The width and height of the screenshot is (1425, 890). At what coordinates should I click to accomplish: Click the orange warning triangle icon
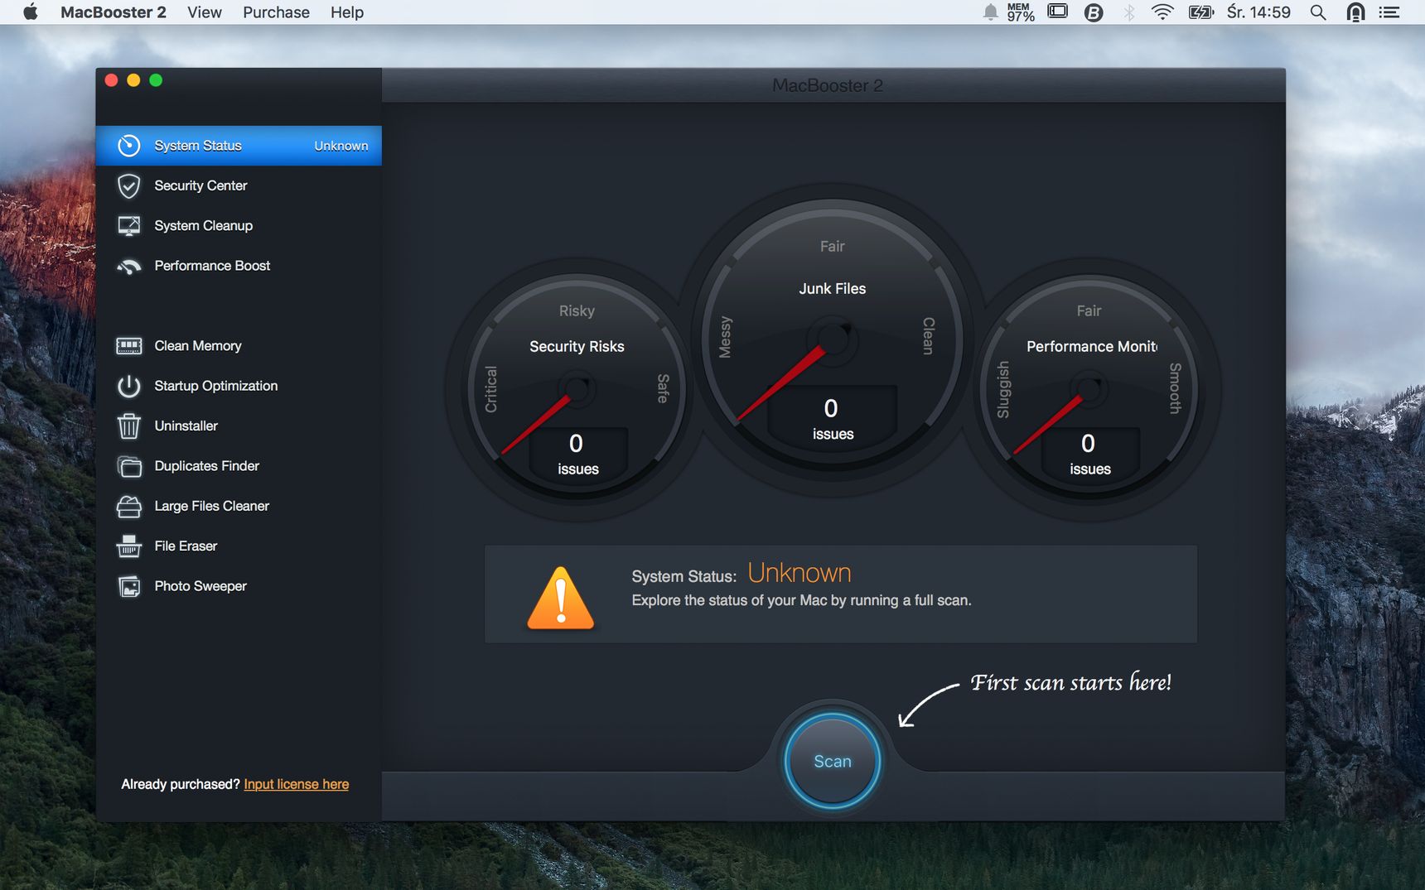561,598
